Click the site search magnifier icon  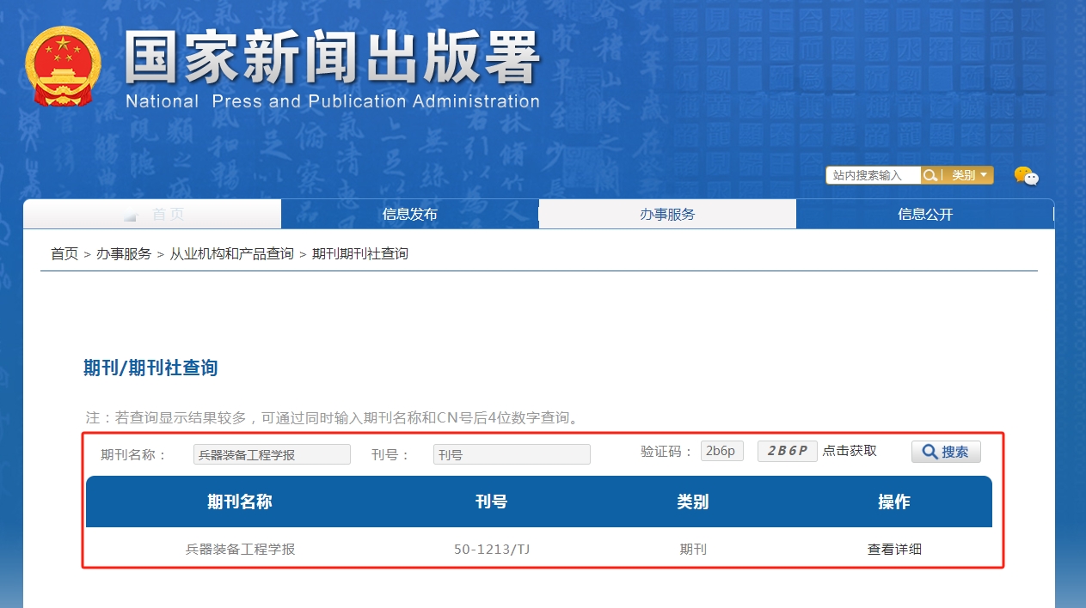[930, 175]
